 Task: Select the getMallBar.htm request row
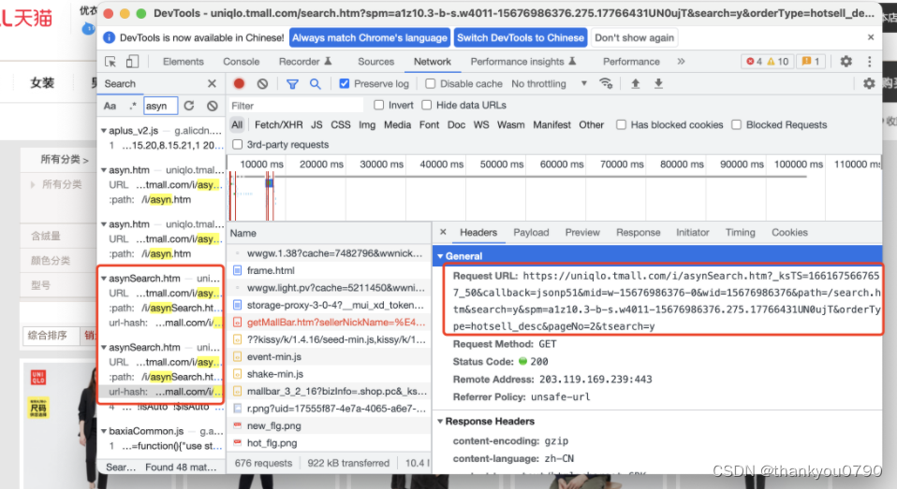329,323
